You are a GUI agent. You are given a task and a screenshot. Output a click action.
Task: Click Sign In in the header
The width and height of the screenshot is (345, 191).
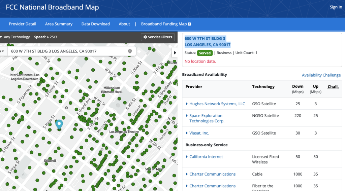click(336, 7)
